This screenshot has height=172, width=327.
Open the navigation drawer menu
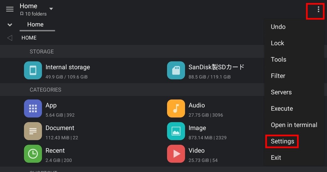(x=10, y=9)
